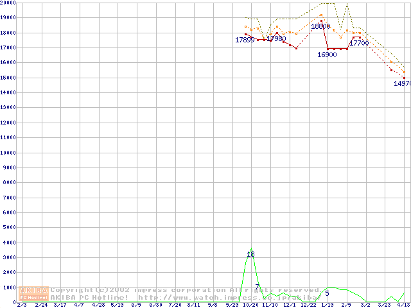Click the 4/13 date on x-axis

(x=403, y=305)
